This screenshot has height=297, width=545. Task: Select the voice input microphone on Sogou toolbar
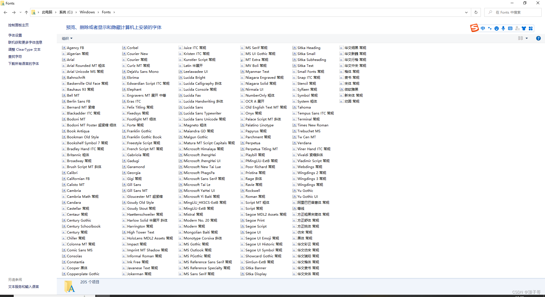503,28
